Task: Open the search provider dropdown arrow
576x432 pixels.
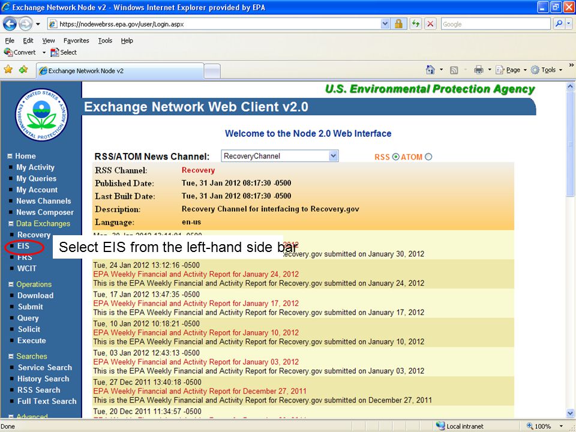Action: point(569,24)
